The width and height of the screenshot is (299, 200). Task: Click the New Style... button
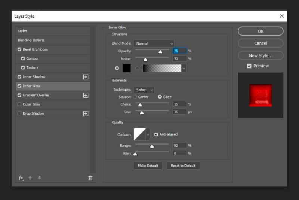(261, 55)
